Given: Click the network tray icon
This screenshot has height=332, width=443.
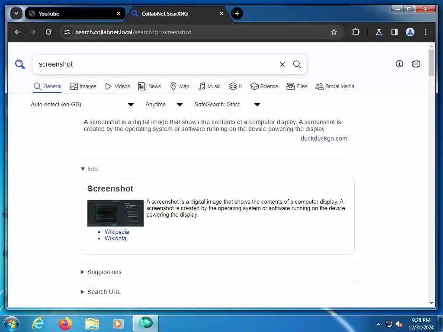Looking at the screenshot, I should (x=389, y=324).
